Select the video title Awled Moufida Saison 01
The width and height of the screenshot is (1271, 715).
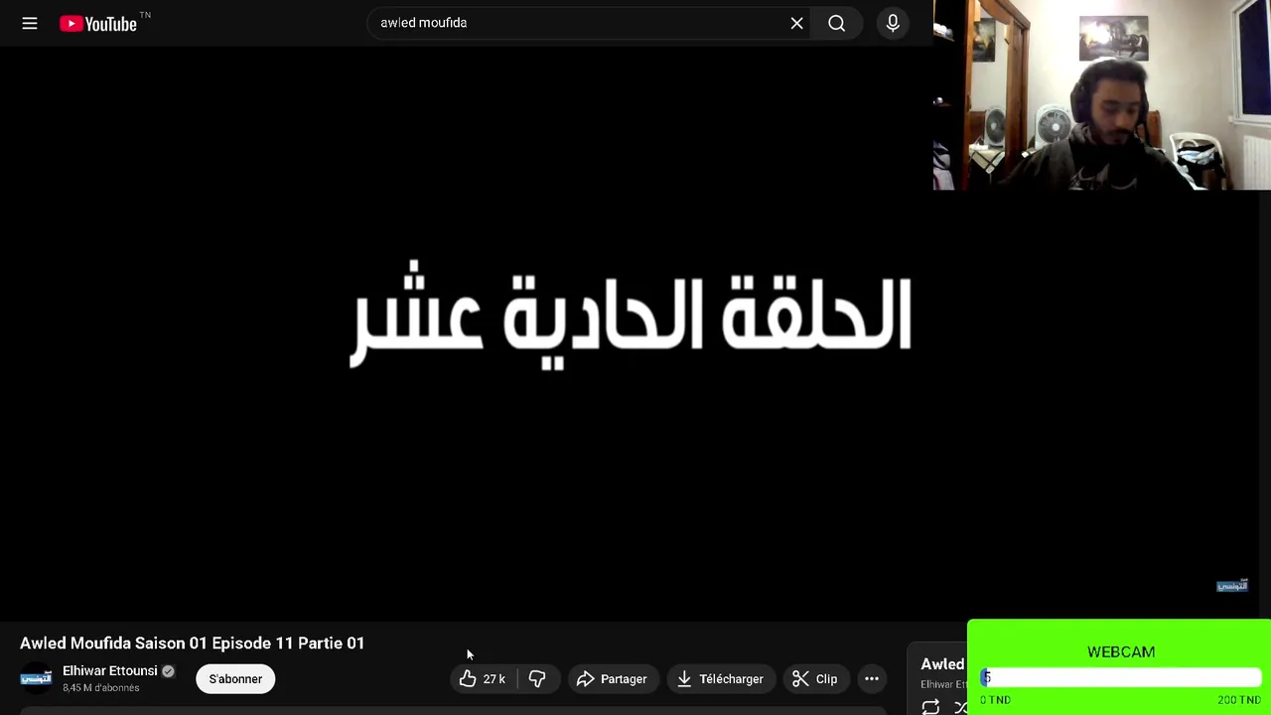click(x=193, y=643)
